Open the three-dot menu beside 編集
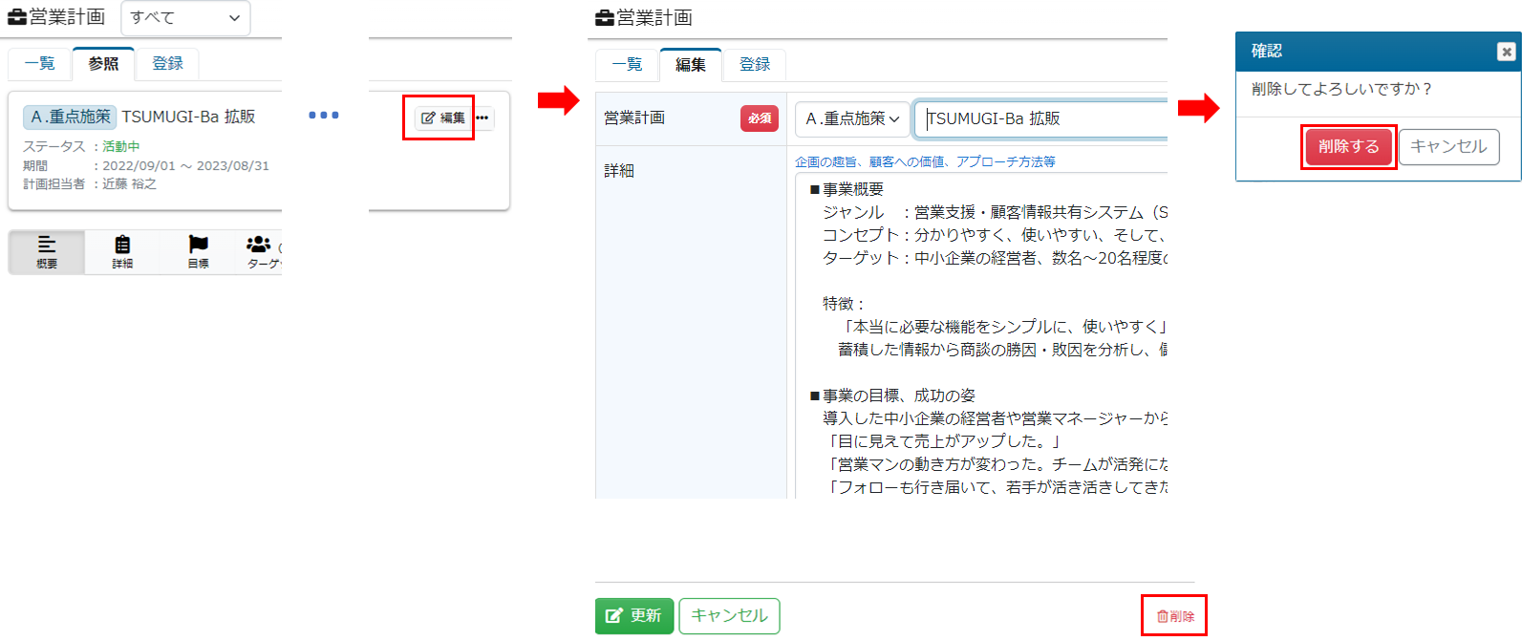The height and width of the screenshot is (641, 1522). 482,118
